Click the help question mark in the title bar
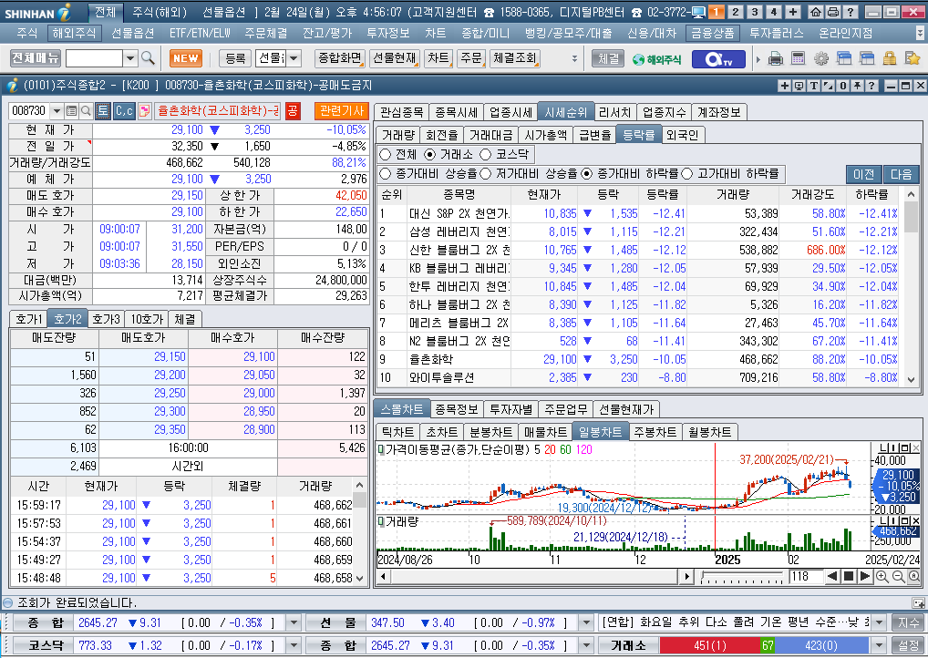This screenshot has height=658, width=928. pyautogui.click(x=850, y=12)
